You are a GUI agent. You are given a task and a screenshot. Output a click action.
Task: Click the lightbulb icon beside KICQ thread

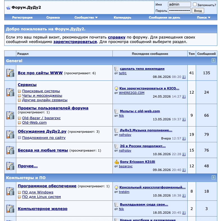[x=116, y=89]
